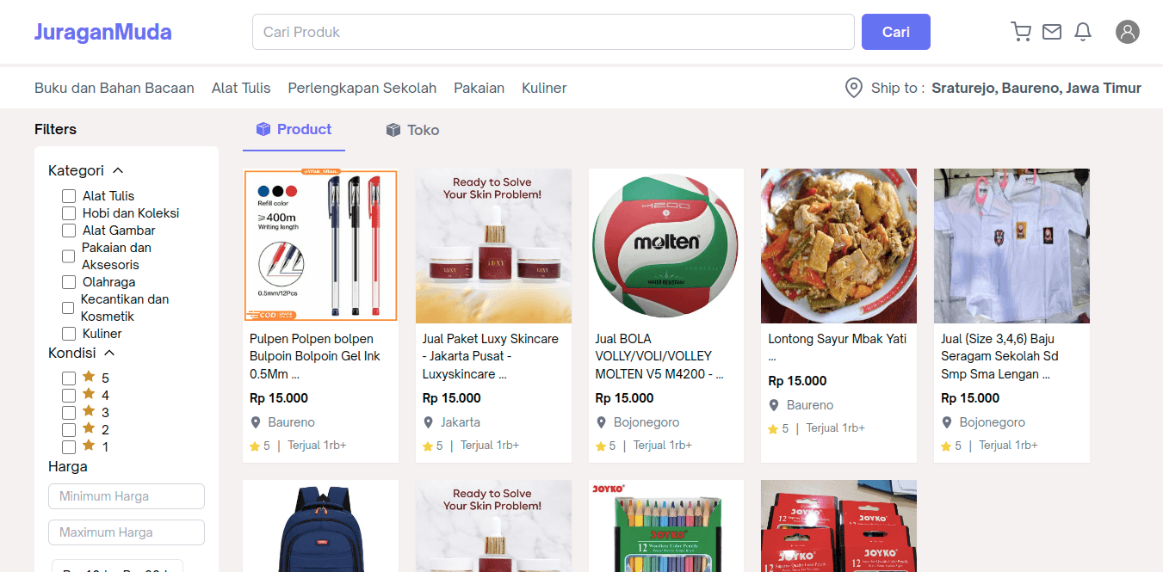1163x572 pixels.
Task: Click the 5-star icon in Kondisi filter
Action: 89,377
